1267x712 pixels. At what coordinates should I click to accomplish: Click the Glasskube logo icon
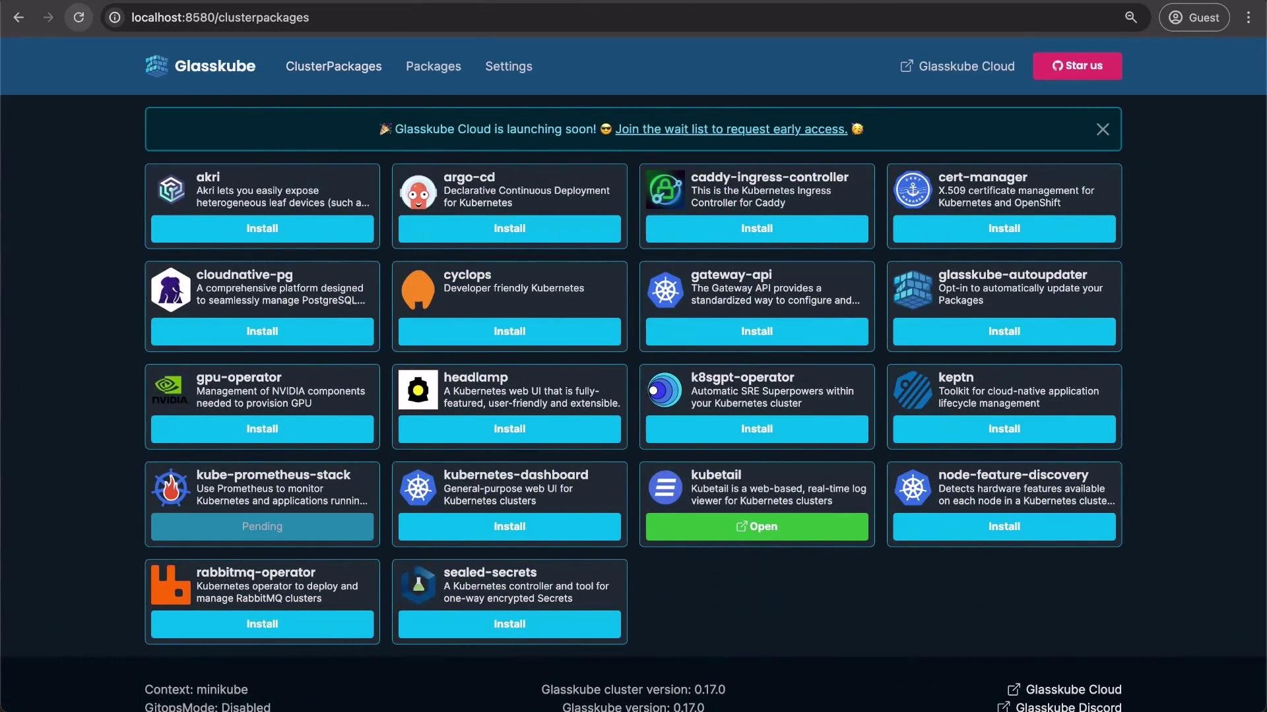pyautogui.click(x=156, y=66)
